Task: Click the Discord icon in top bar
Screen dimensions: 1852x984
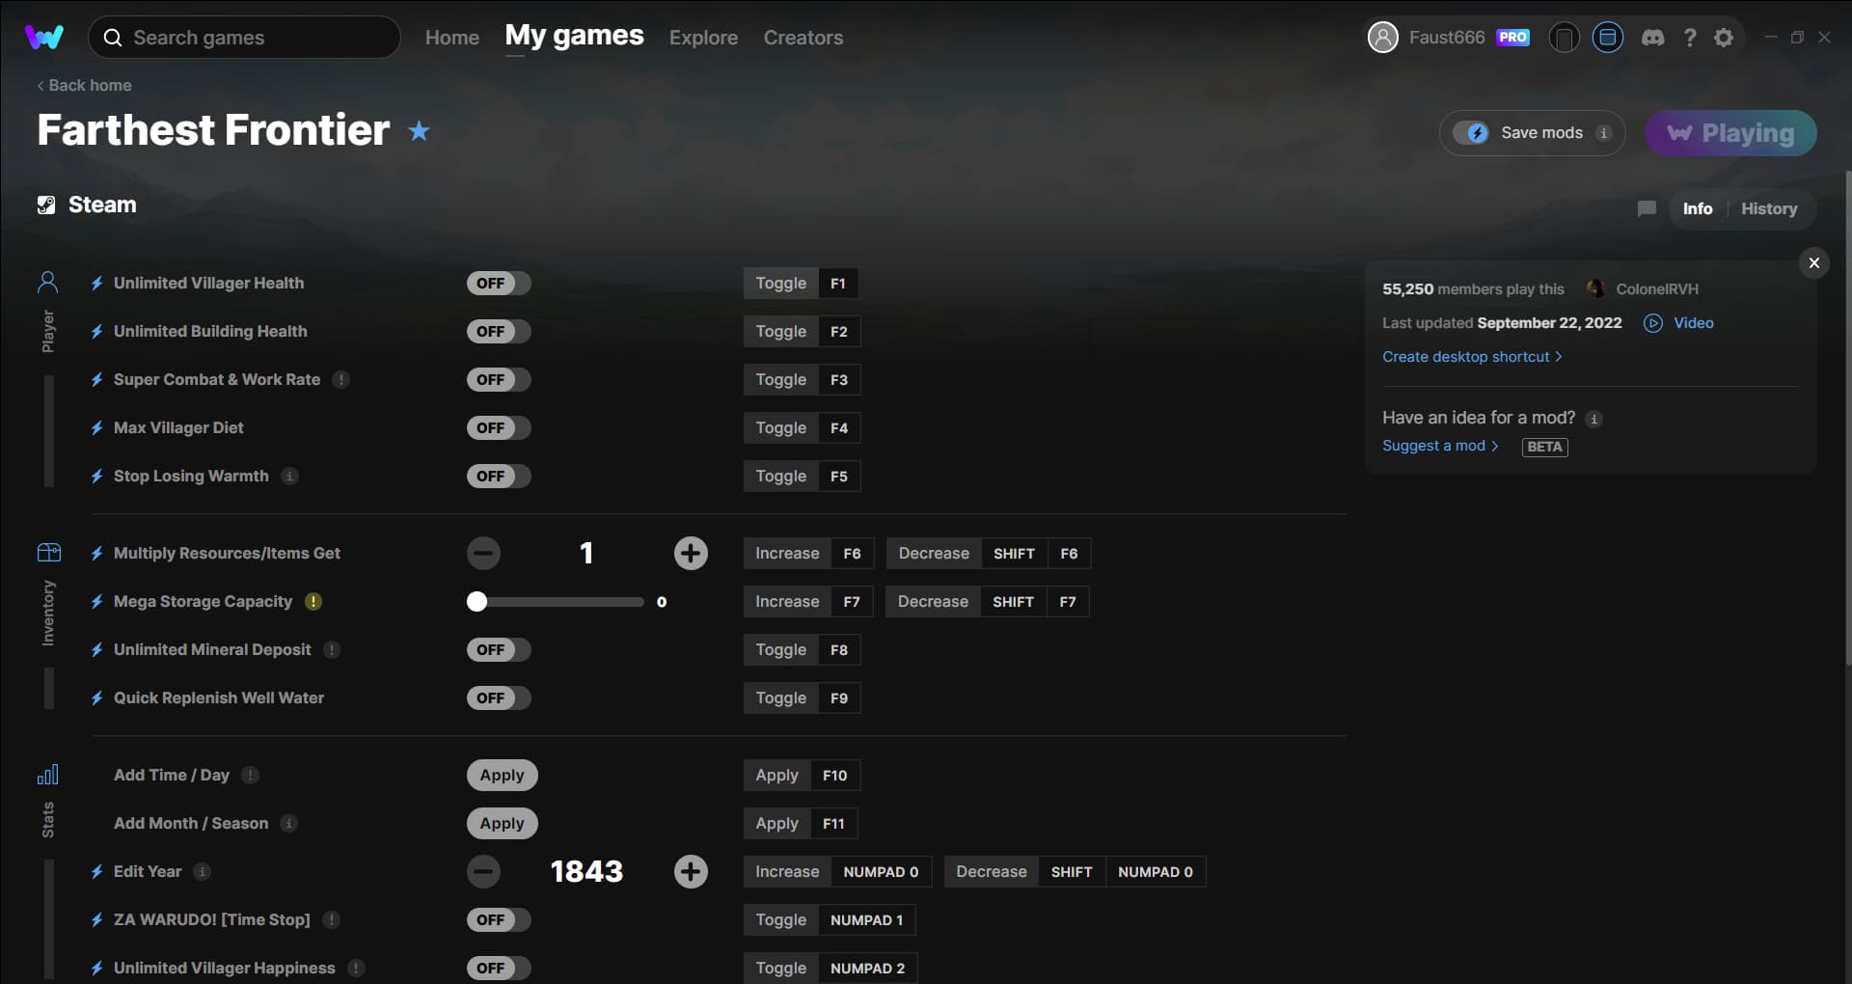Action: tap(1652, 38)
